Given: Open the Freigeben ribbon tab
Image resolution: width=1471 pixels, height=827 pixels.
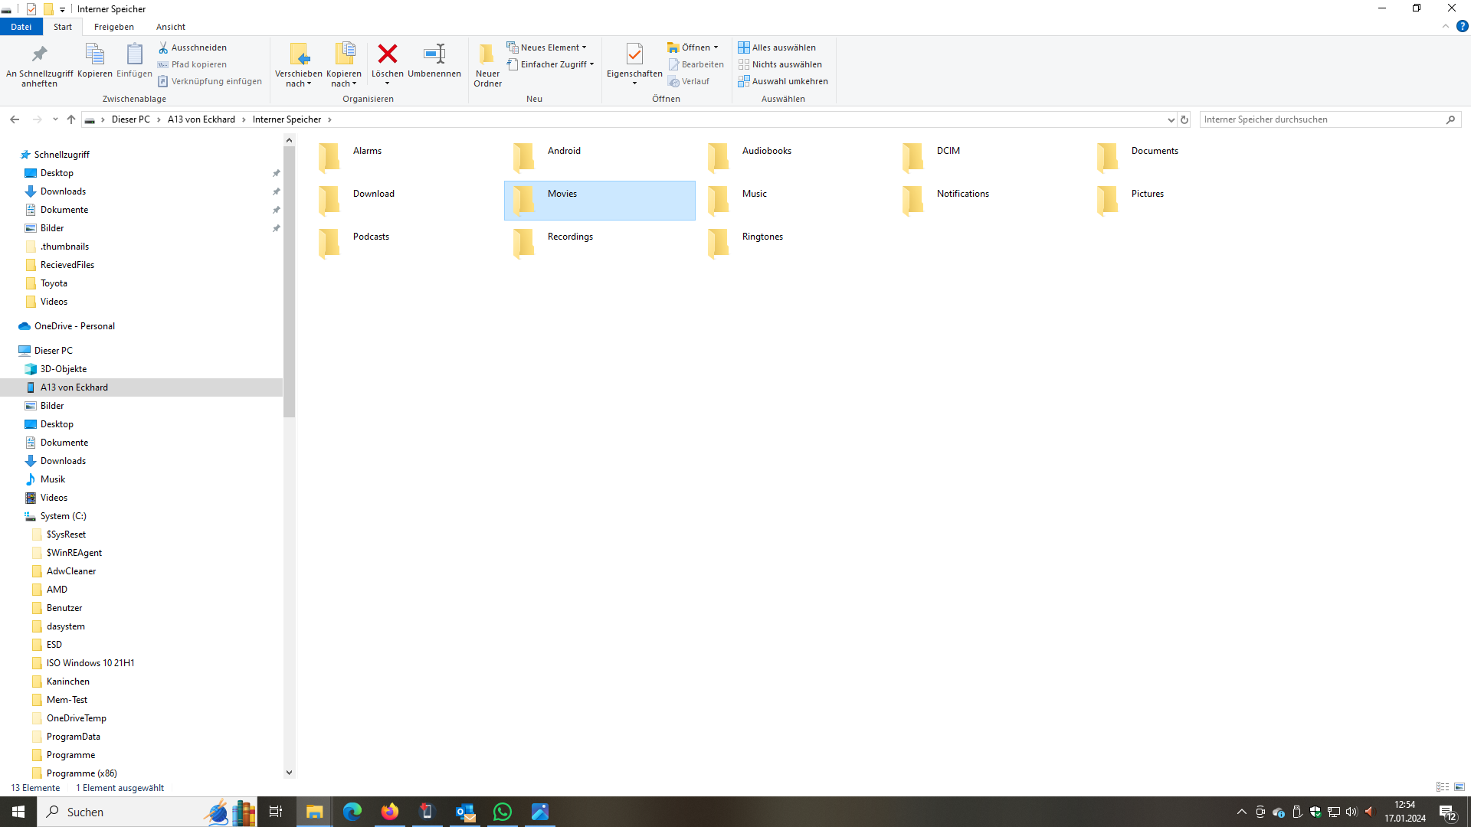Looking at the screenshot, I should point(114,27).
